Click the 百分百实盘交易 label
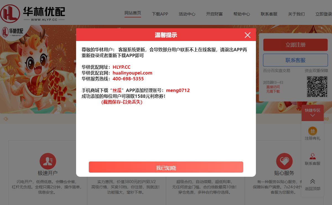Viewport: 332px width, 205px height. click(277, 71)
